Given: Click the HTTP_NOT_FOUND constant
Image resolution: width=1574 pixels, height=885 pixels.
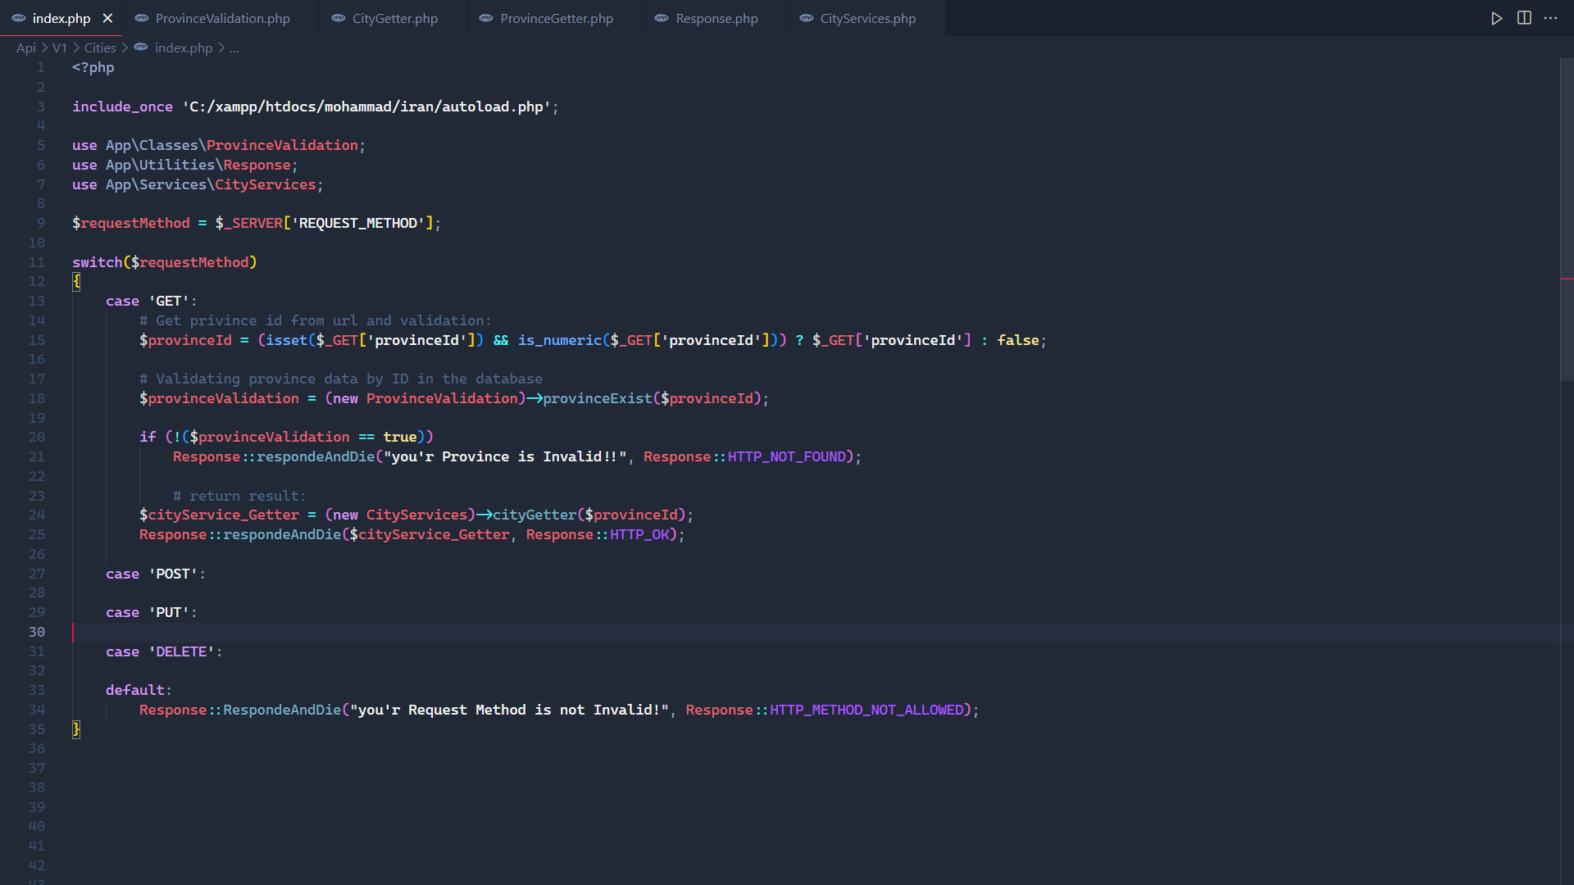Looking at the screenshot, I should [787, 456].
